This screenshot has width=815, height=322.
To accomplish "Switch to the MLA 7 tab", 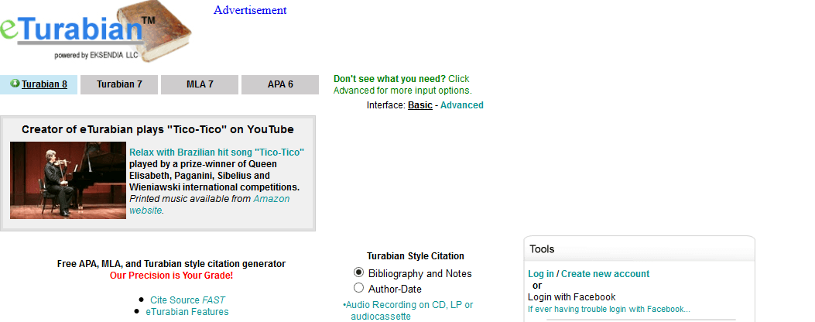I will (x=200, y=84).
